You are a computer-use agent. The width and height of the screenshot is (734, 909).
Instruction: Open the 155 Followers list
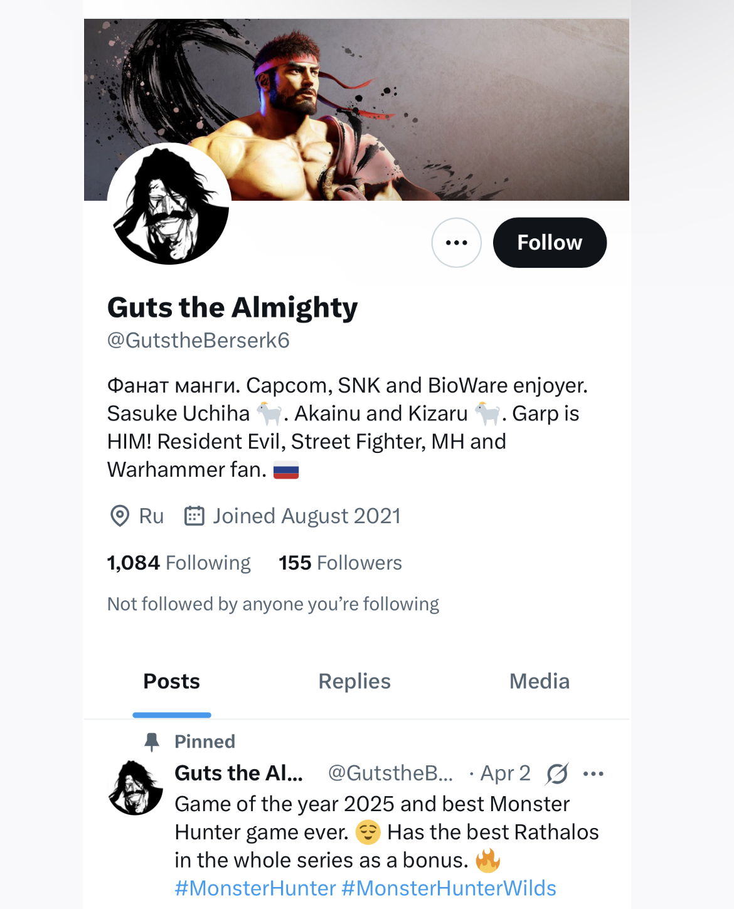click(x=340, y=563)
